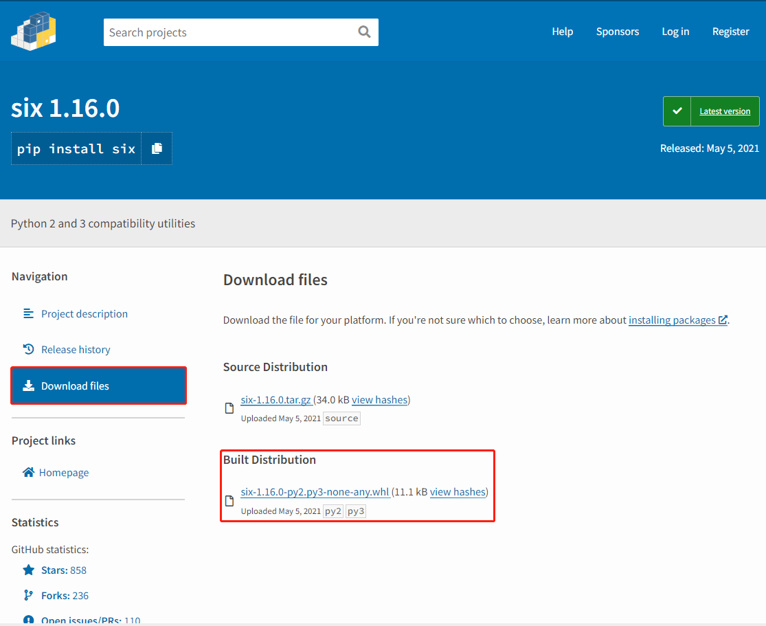Viewport: 766px width, 626px height.
Task: Click 'Python 2 and 3 compatibility utilities' summary
Action: point(103,223)
